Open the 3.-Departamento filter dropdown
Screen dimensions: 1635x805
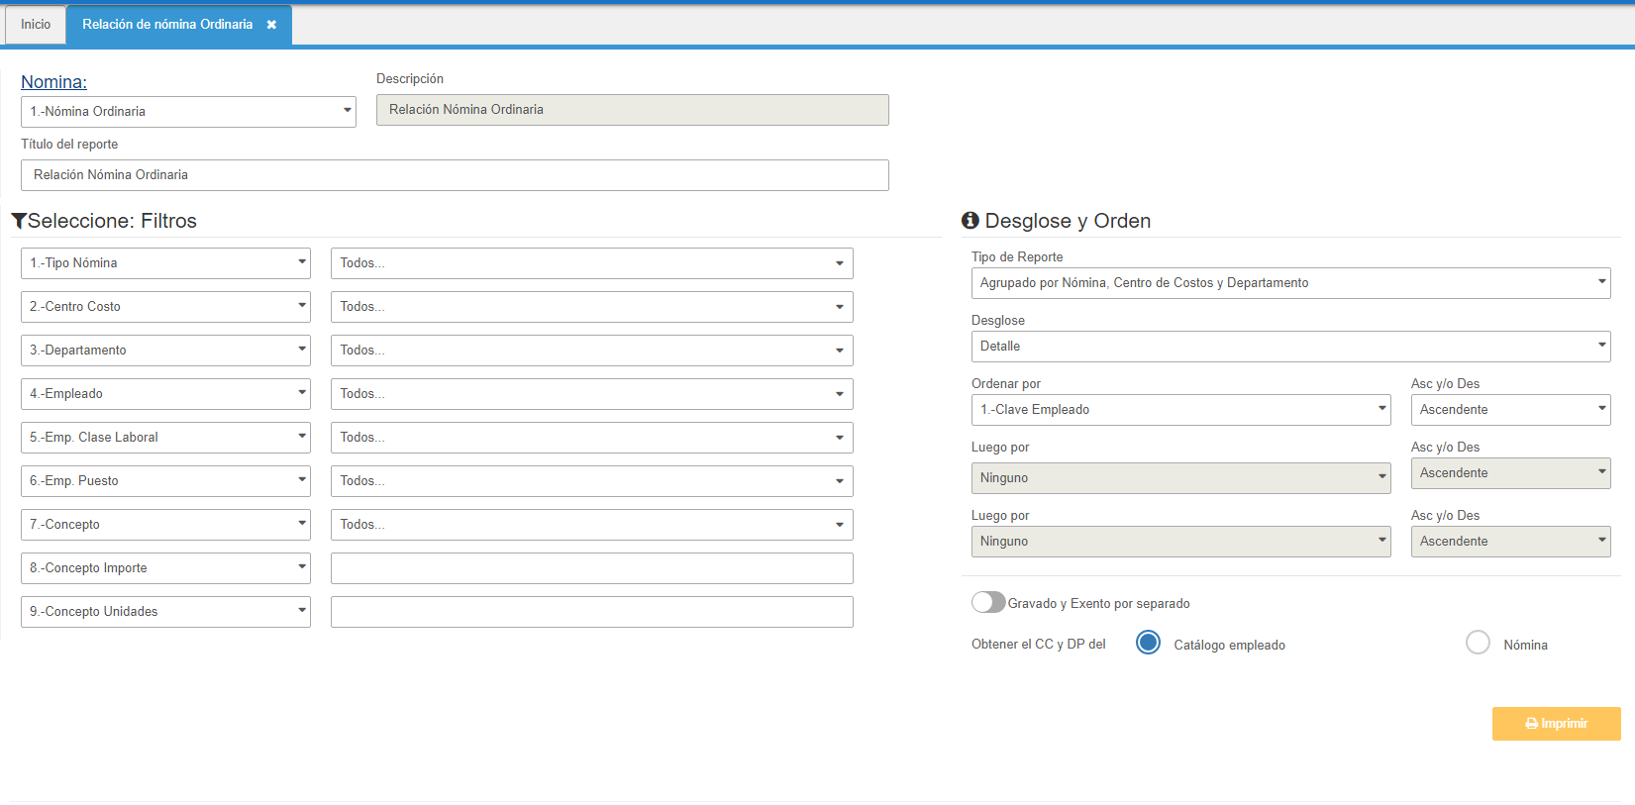165,351
